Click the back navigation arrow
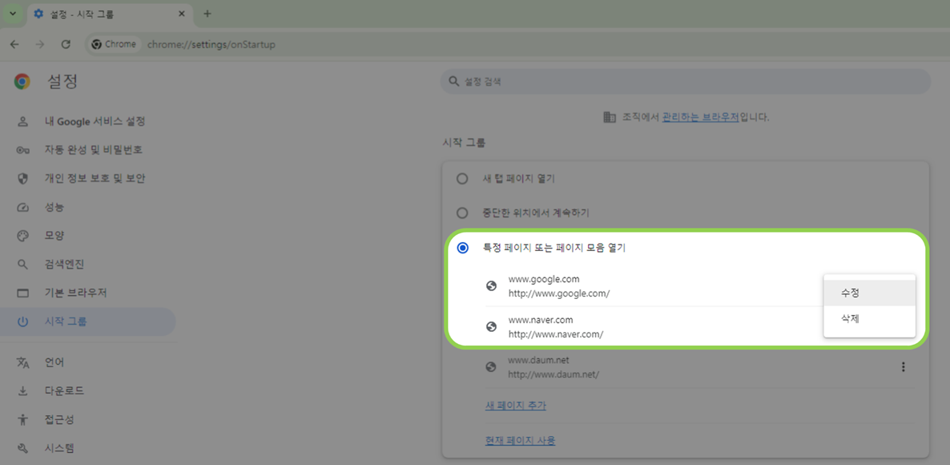Image resolution: width=950 pixels, height=465 pixels. point(14,44)
